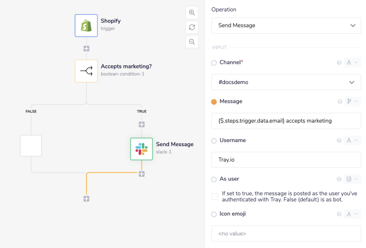Click the Shopify trigger node icon
Viewport: 366px width, 248px height.
pos(86,26)
